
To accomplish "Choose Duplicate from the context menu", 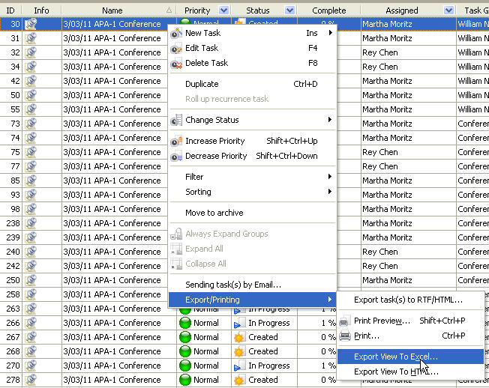I will click(x=202, y=84).
